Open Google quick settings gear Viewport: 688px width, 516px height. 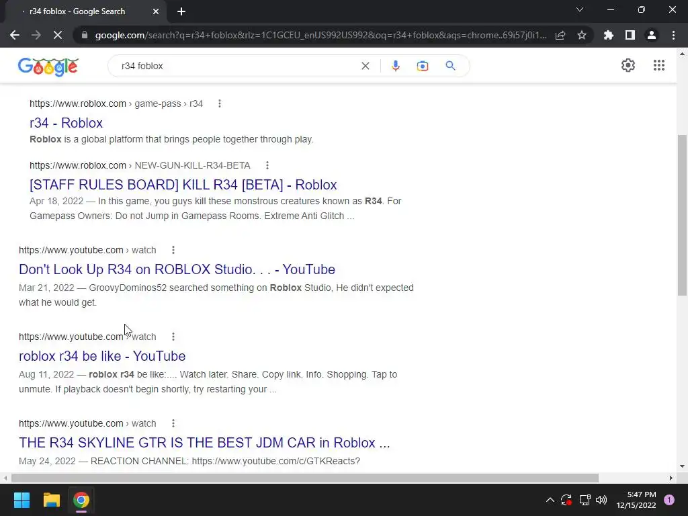(x=628, y=65)
